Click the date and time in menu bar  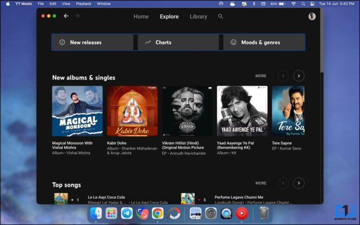(336, 4)
